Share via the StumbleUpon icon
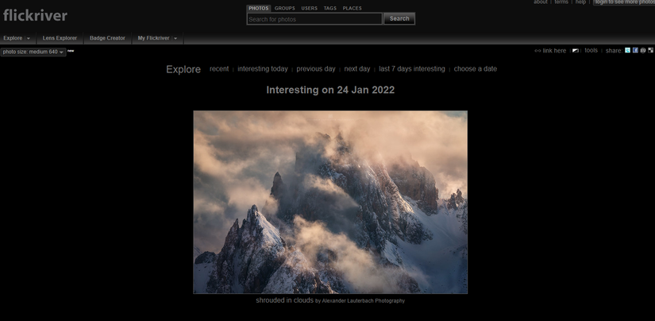Viewport: 655px width, 321px height. point(643,50)
